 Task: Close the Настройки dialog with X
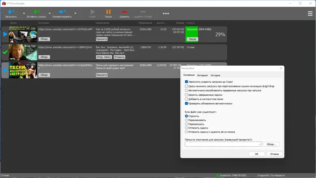click(281, 68)
